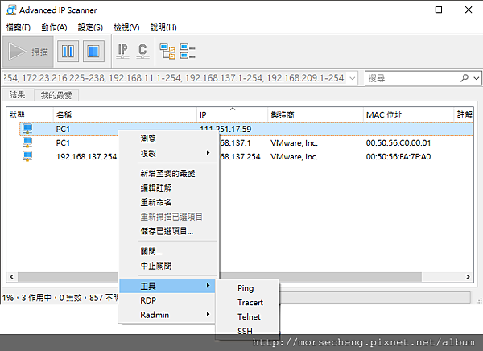This screenshot has width=483, height=351.
Task: Choose 重新命名 in the context menu
Action: click(168, 202)
